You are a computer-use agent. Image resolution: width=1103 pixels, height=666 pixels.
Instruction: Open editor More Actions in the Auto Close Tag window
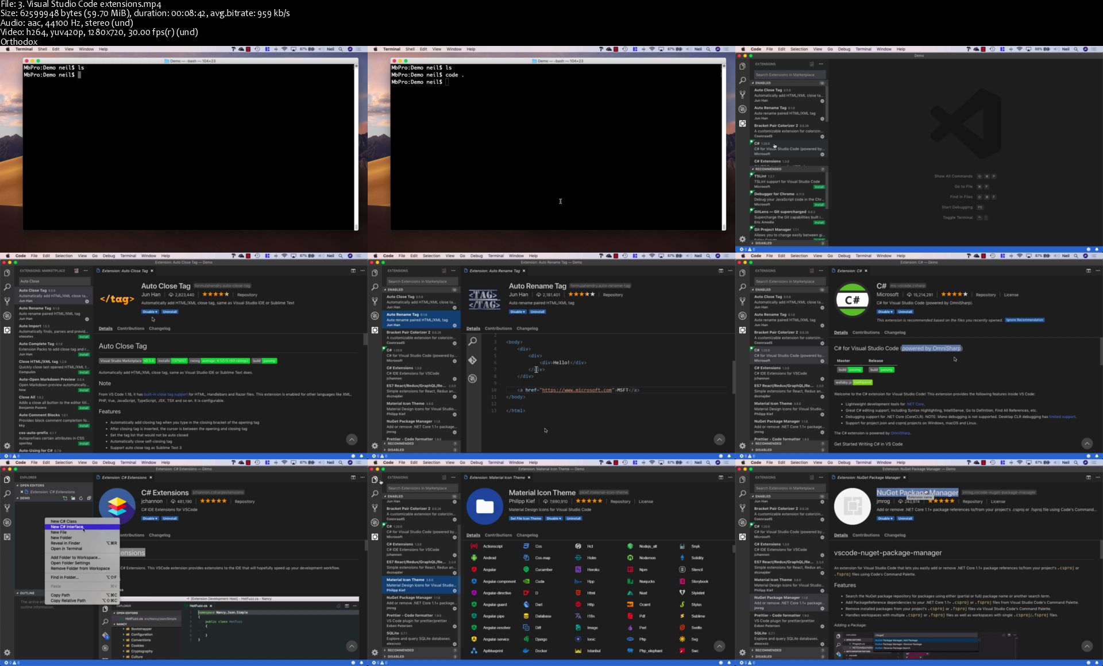pos(362,270)
